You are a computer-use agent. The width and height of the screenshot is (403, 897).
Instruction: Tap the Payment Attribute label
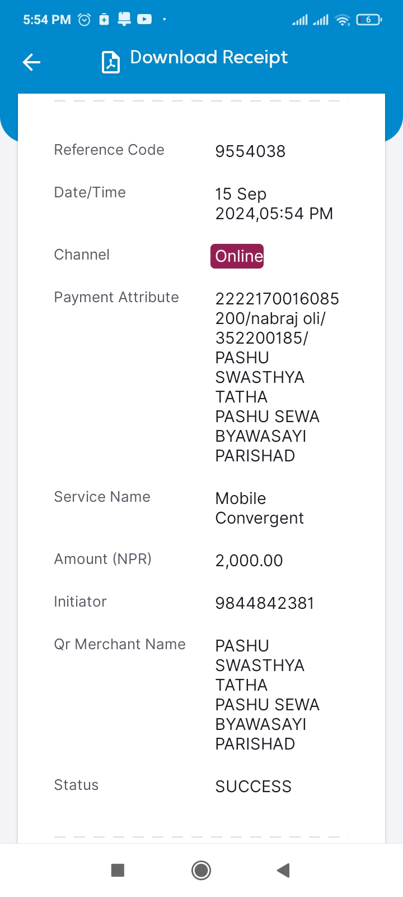click(116, 297)
